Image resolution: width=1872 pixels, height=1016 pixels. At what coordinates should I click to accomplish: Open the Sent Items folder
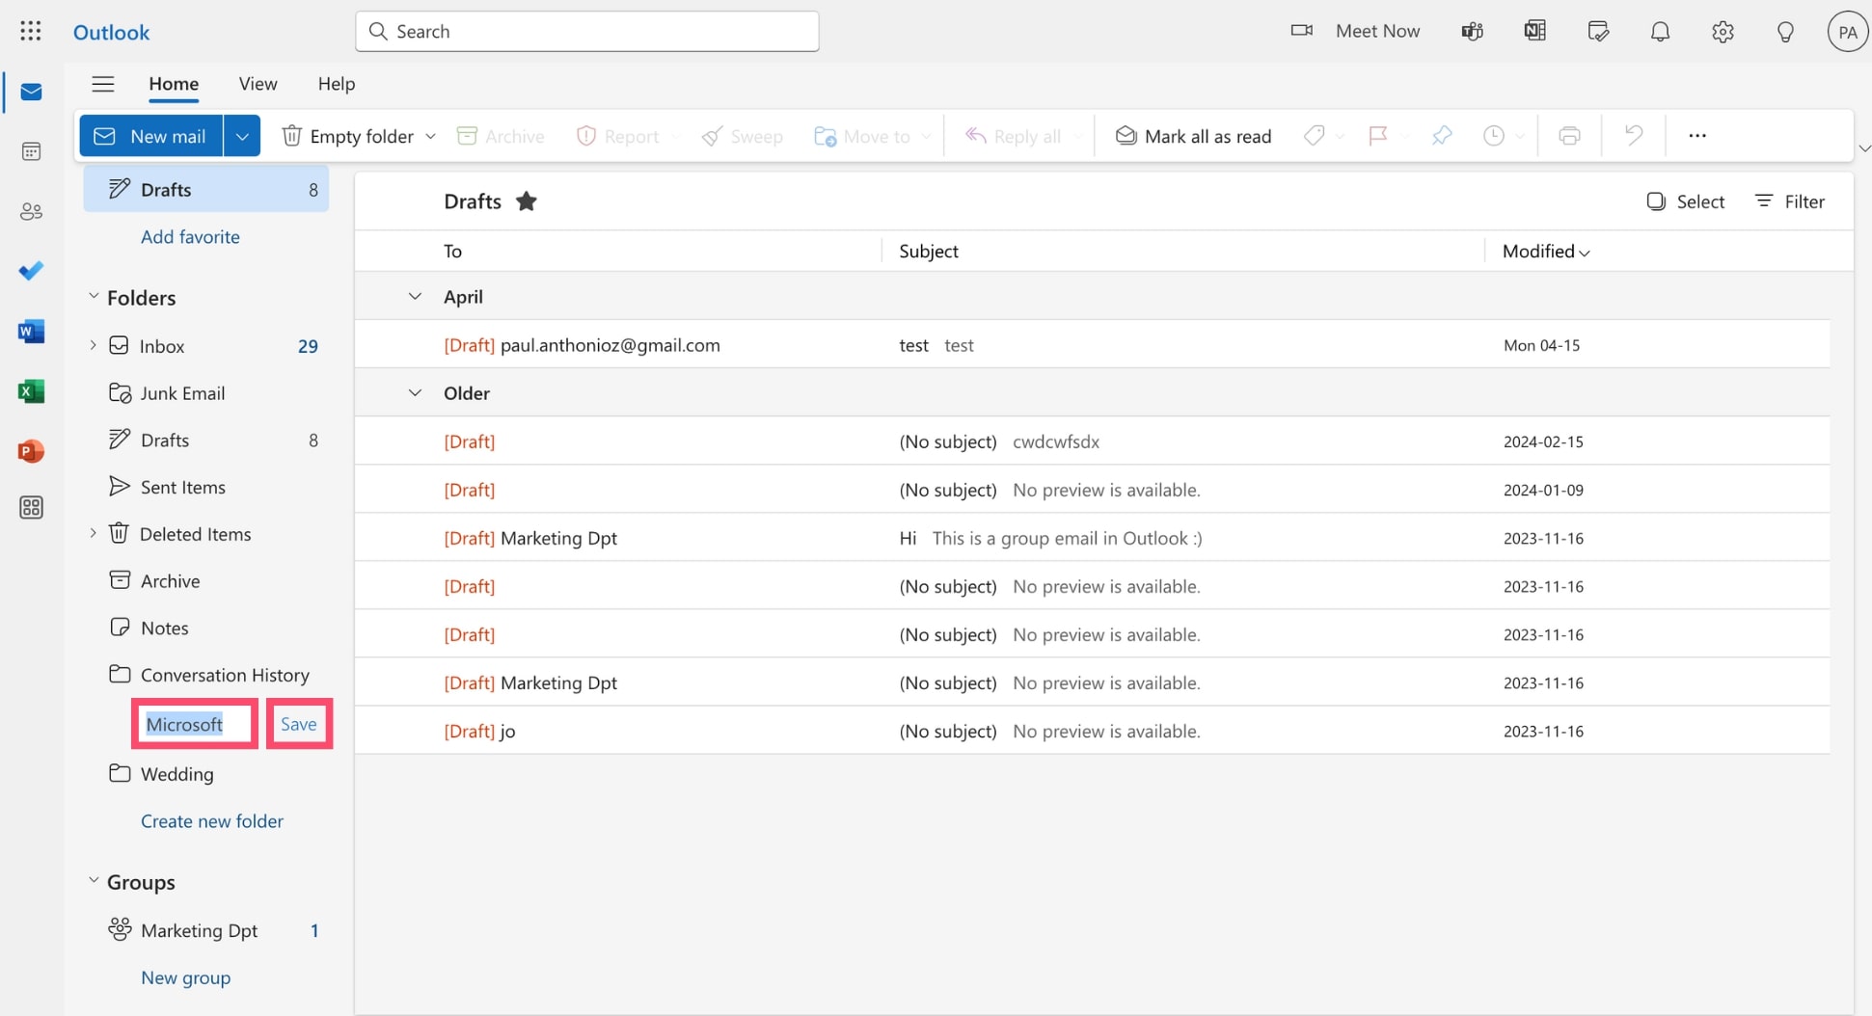click(205, 487)
